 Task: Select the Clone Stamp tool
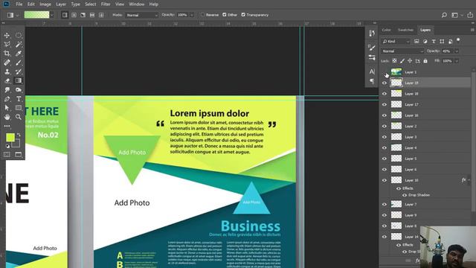click(7, 71)
